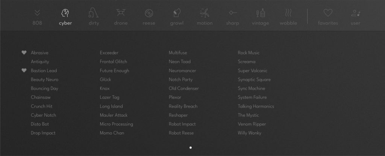Unfavorite the Bastion Lead preset heart
This screenshot has height=156, width=385.
24,70
